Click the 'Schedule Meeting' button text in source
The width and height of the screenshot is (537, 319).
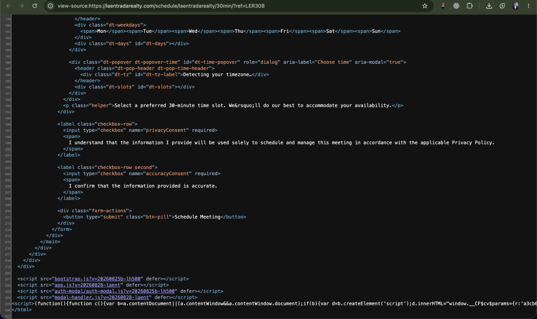[x=197, y=217]
